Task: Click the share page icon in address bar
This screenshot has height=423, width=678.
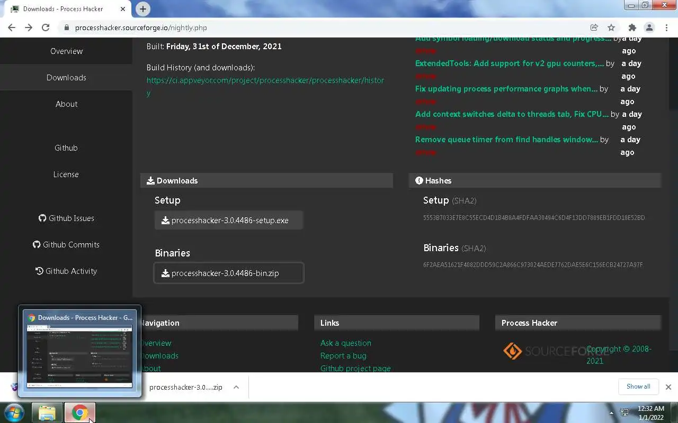Action: 594,27
